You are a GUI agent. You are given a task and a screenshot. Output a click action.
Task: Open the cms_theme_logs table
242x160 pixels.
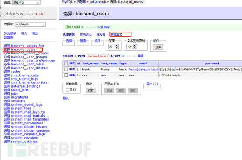24,79
